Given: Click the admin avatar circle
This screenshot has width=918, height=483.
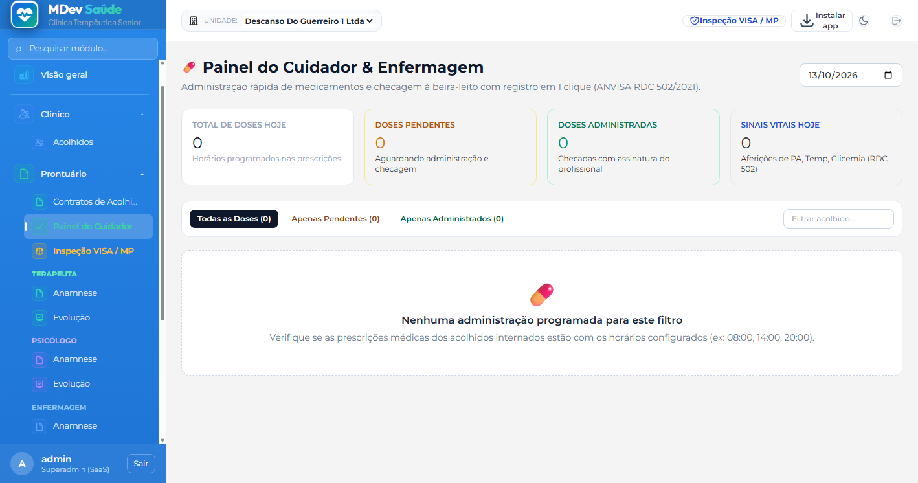Looking at the screenshot, I should [22, 464].
